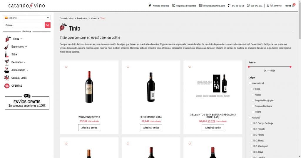301x158 pixels.
Task: Open Cestas / Lotes basket icon
Action: point(7,78)
